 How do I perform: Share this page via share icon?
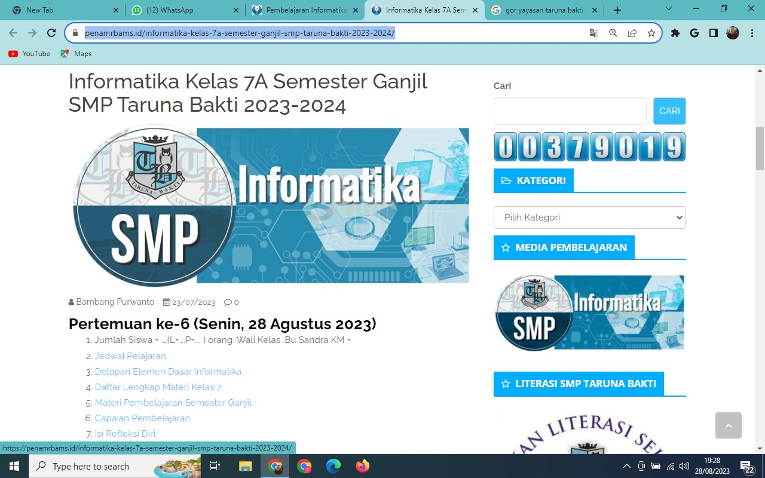click(632, 33)
